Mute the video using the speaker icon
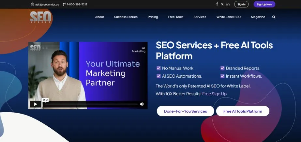The height and width of the screenshot is (142, 301). tap(142, 104)
